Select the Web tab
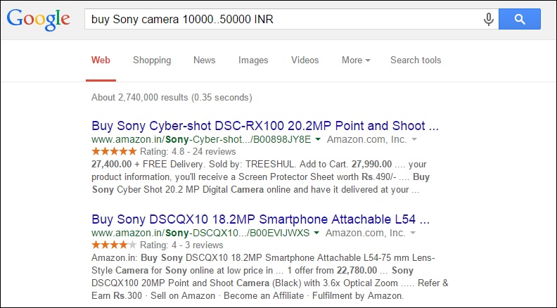 [101, 60]
